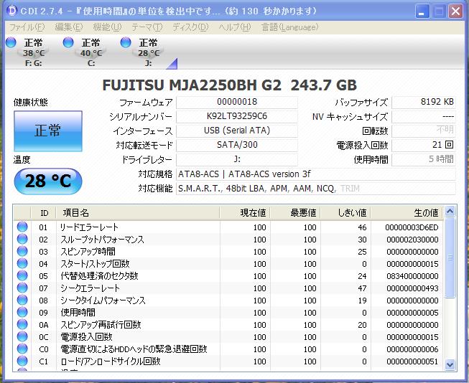Click the CrystalDiskInfo title bar app icon
The image size is (469, 383).
[11, 11]
